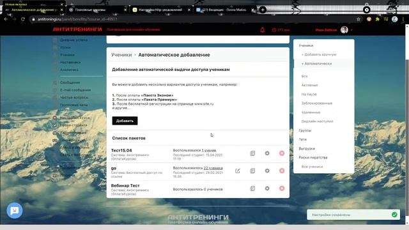Open Теги in right panel

tap(302, 139)
